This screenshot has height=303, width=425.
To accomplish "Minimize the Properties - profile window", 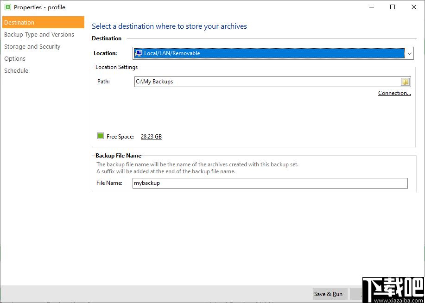I will pyautogui.click(x=371, y=7).
